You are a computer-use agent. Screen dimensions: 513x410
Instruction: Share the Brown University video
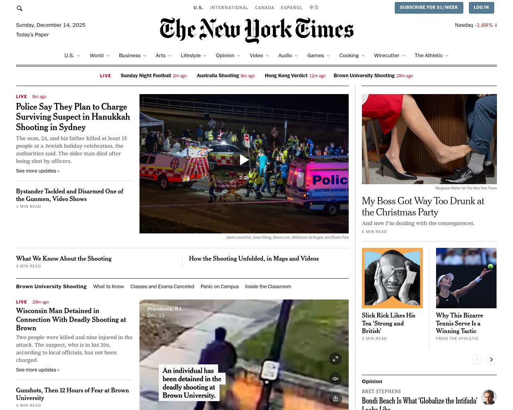pyautogui.click(x=335, y=399)
